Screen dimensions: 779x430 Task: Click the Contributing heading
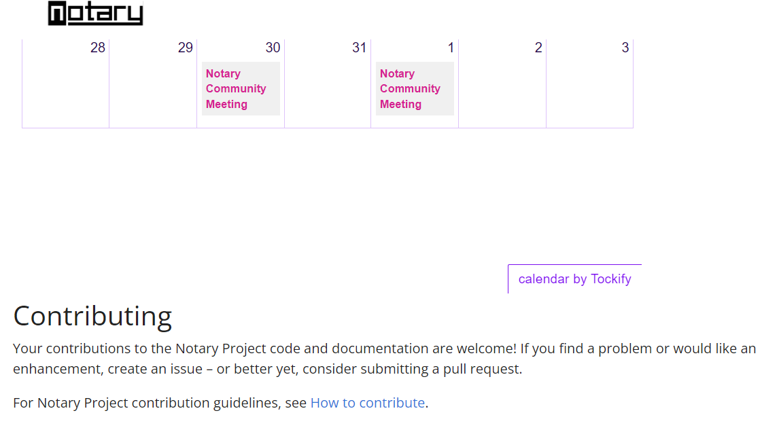[92, 315]
